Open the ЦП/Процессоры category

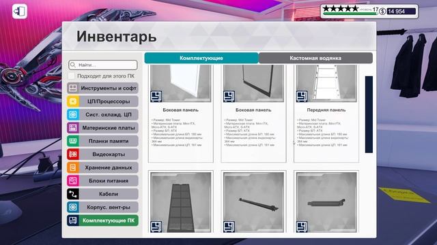(x=102, y=101)
